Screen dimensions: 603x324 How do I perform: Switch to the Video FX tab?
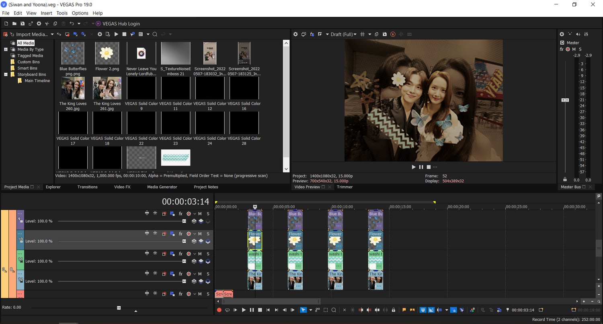[122, 187]
